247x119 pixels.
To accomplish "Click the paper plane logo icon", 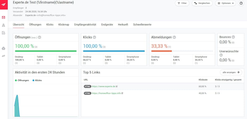I will 4,4.
